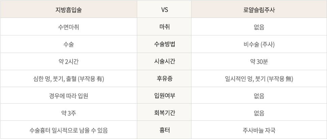This screenshot has height=139, width=327.
Task: Click the 마취 row label
Action: (x=165, y=27)
